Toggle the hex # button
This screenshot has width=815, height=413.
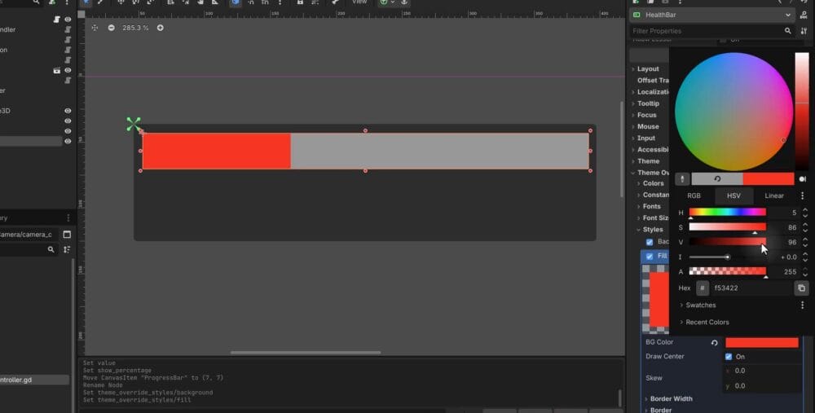[x=703, y=288]
